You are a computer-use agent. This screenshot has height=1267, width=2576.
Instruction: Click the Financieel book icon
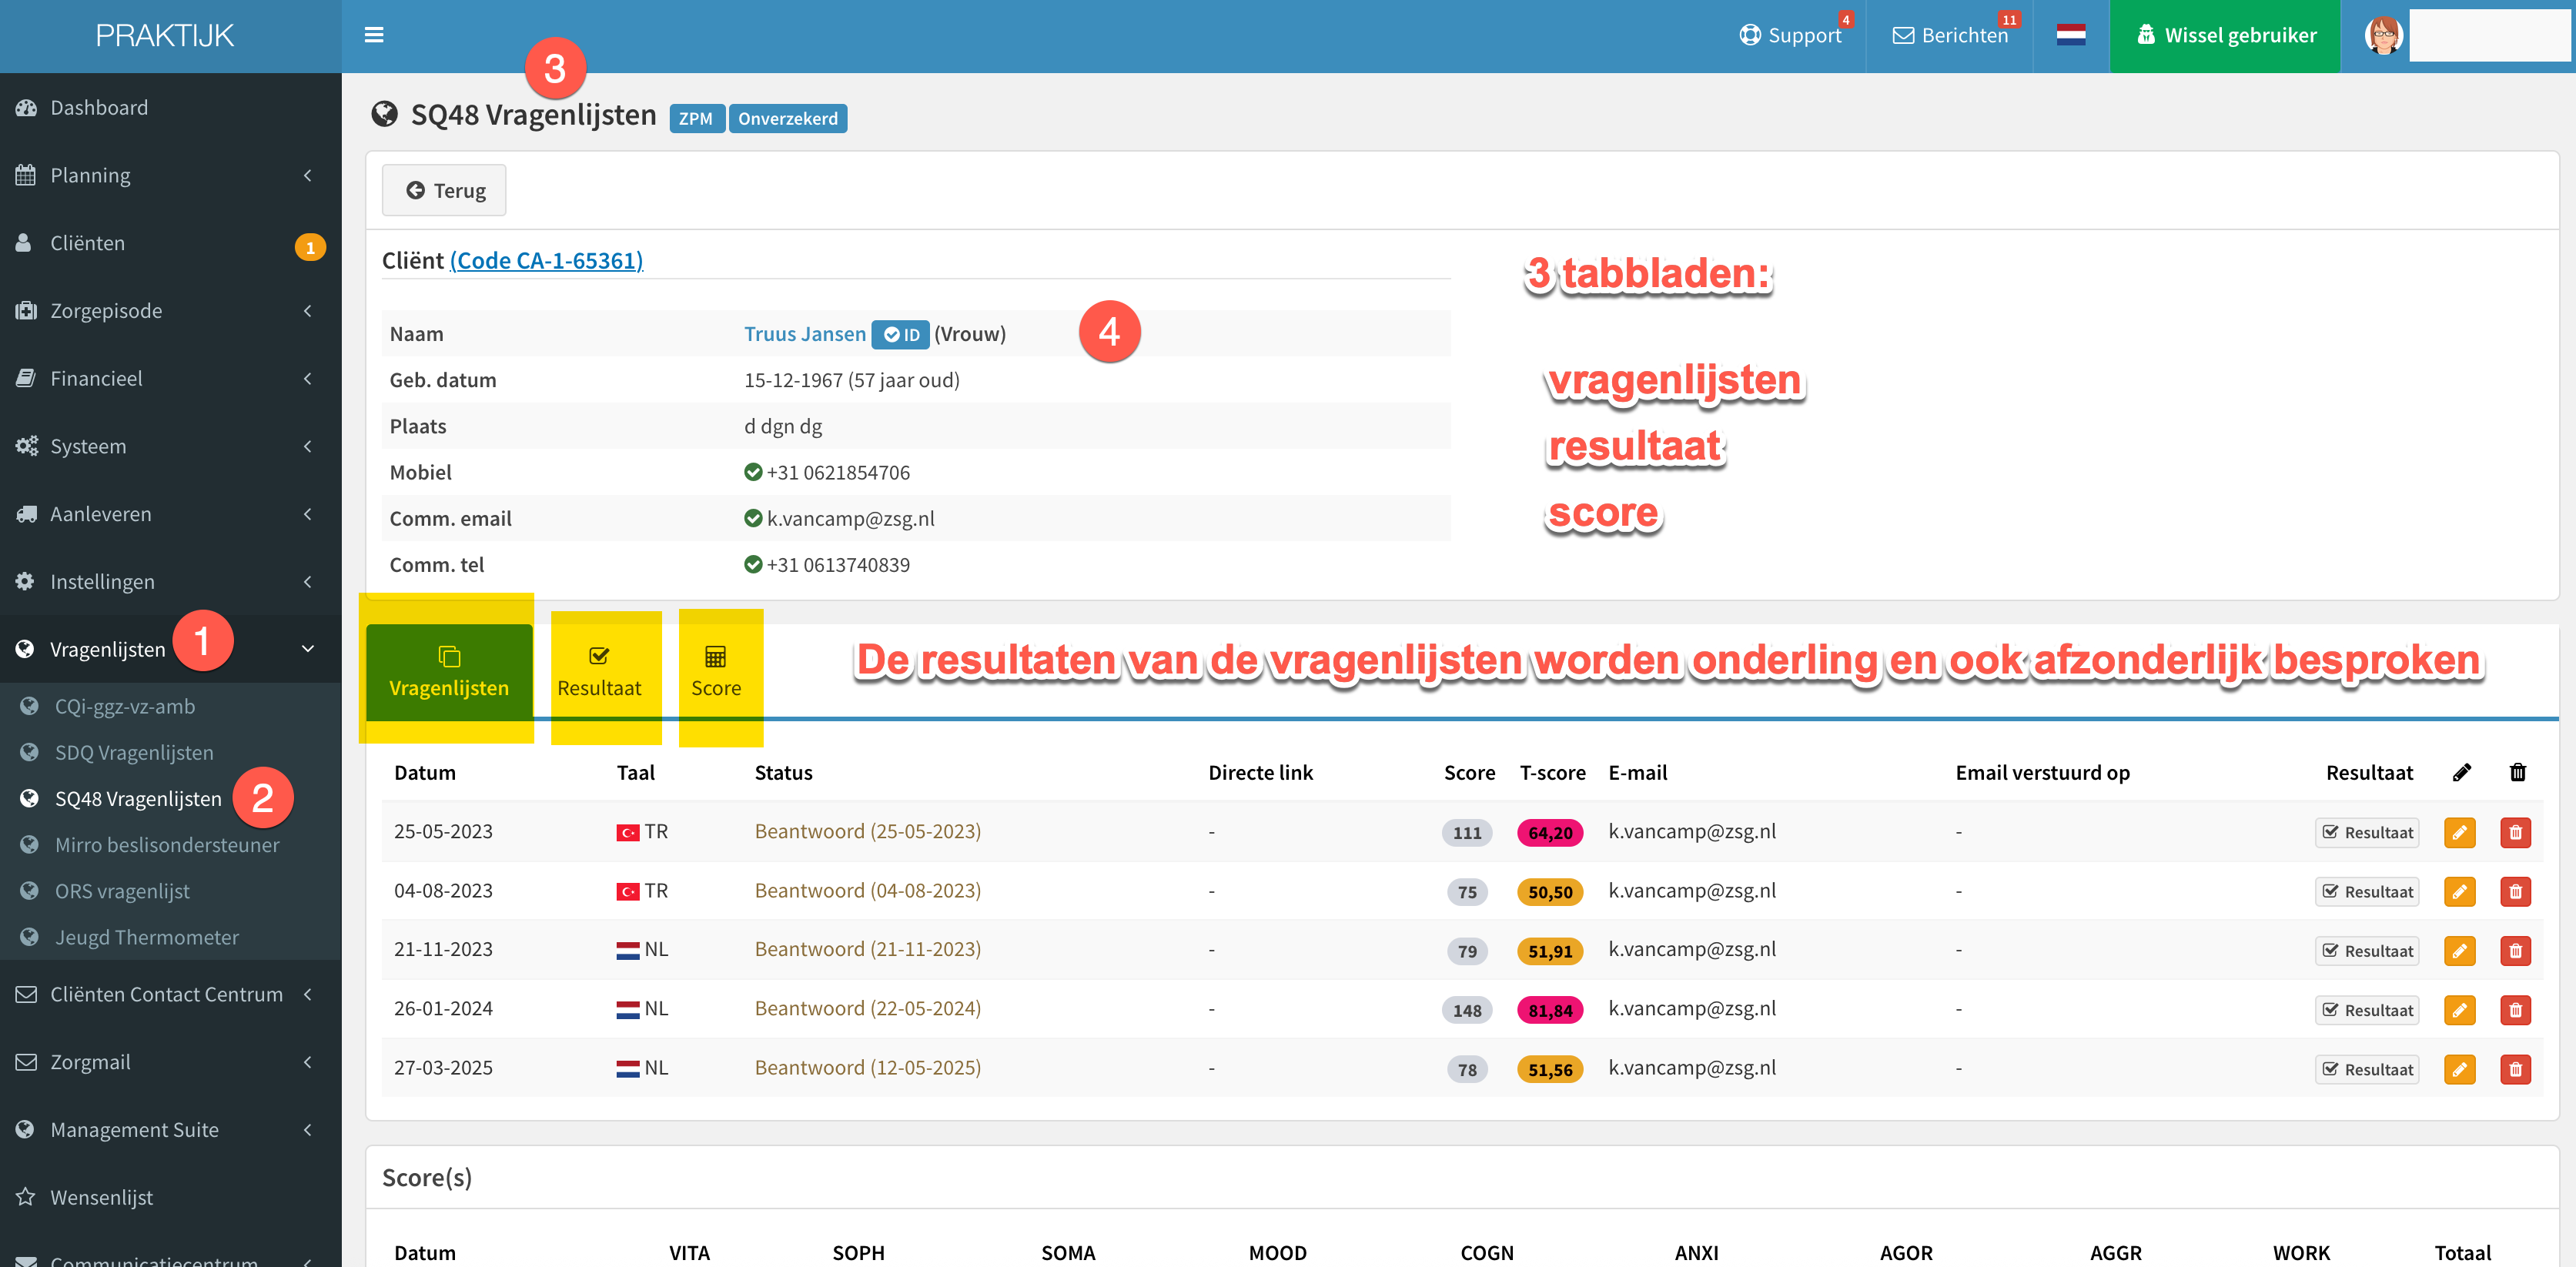coord(26,379)
